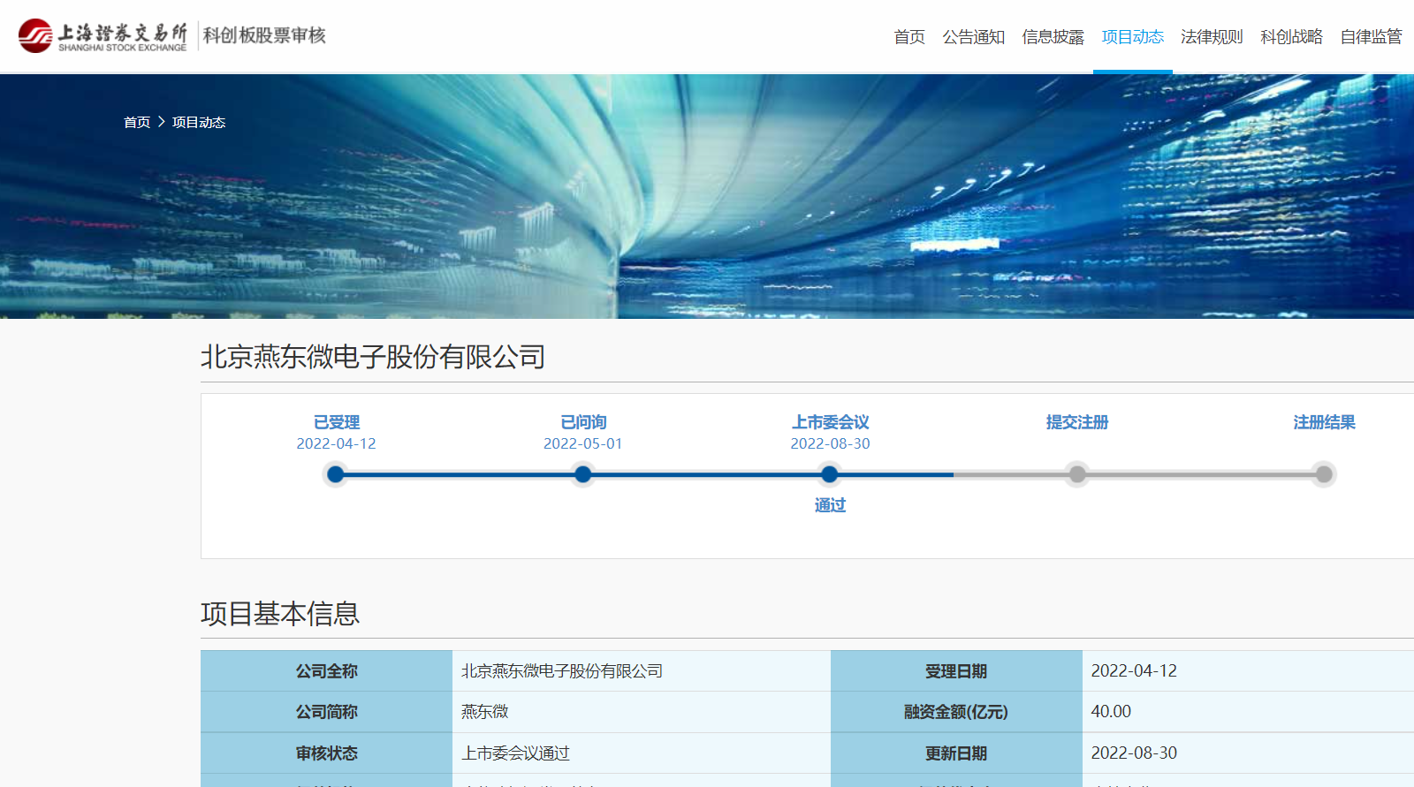Select the 提交注册 timeline dot
1414x787 pixels.
1076,474
